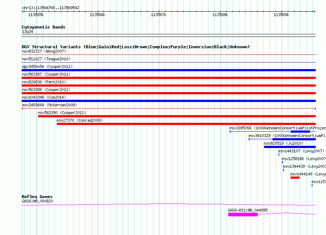
Task: Select the nsv563388 (Cooper2011) red bar
Action: click(168, 93)
